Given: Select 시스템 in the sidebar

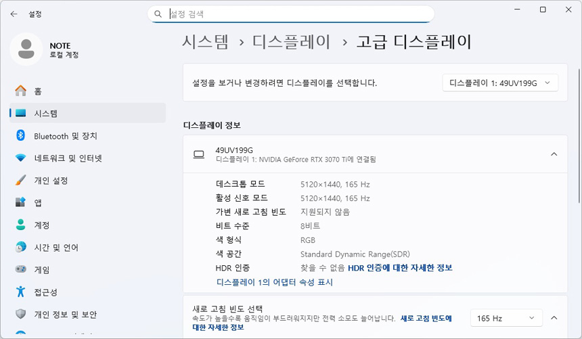Looking at the screenshot, I should [x=46, y=114].
